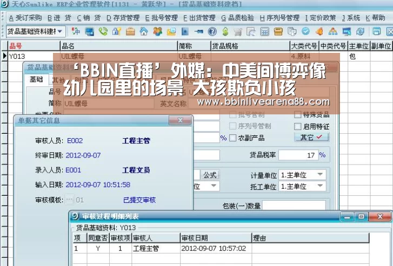Click the document with arrow icon

251,31
